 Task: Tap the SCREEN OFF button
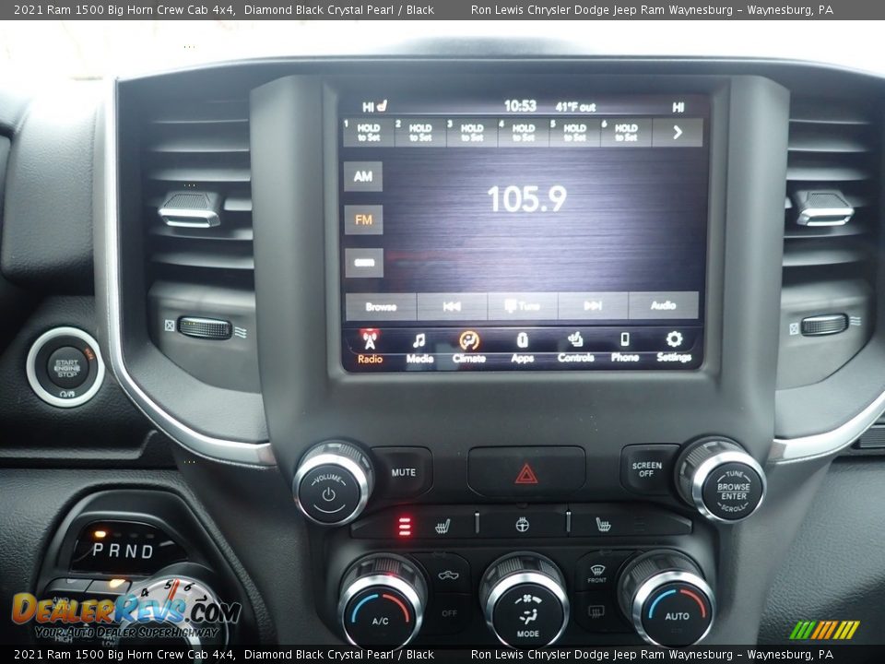pyautogui.click(x=647, y=469)
